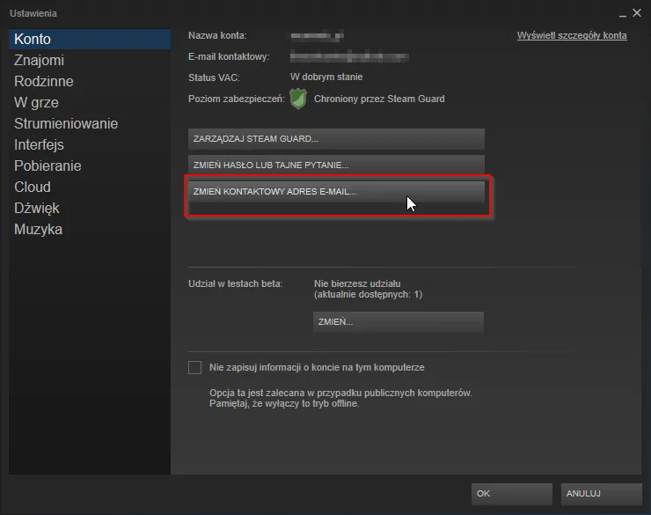Click the Zarządzaj Steam Guard button
The image size is (651, 515).
pyautogui.click(x=336, y=139)
